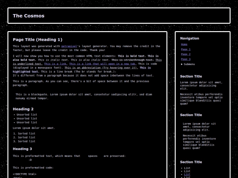The height and width of the screenshot is (178, 238).
Task: Open Page 2 in Navigation sidebar
Action: point(186,54)
